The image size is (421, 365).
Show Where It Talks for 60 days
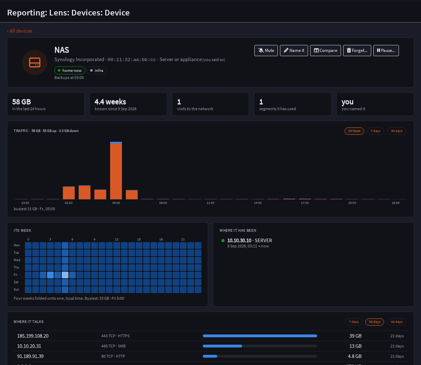[397, 322]
